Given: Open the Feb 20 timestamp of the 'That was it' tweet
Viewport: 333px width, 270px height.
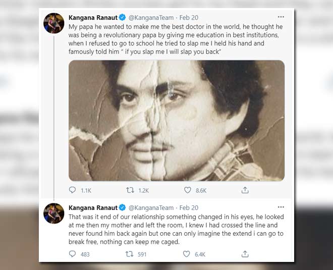Looking at the screenshot, I should pos(189,207).
